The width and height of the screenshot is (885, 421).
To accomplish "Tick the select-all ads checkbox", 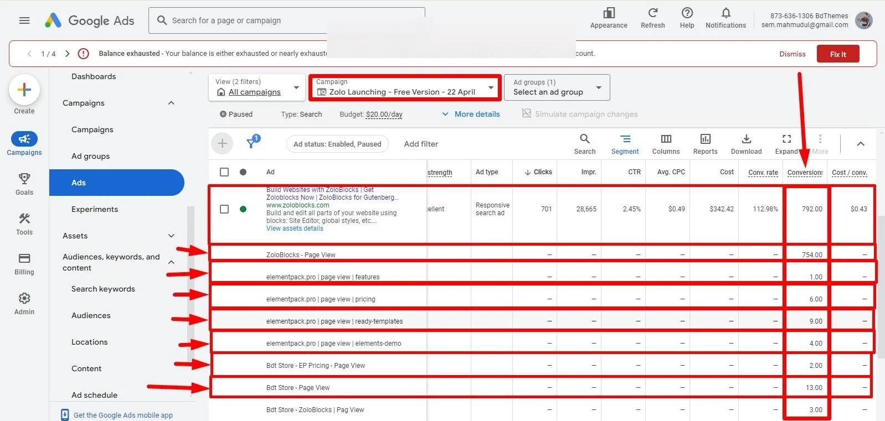I will click(x=224, y=172).
